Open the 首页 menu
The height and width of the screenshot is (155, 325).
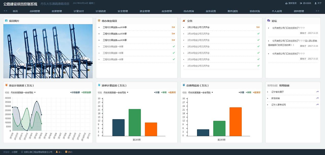(x=15, y=11)
